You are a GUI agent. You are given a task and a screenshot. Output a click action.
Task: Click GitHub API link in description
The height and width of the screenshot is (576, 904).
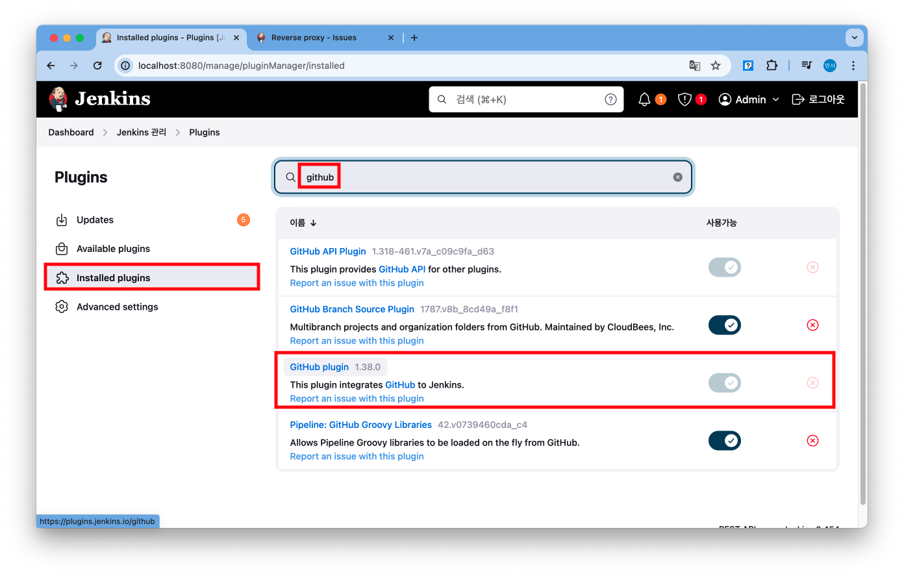pos(402,269)
